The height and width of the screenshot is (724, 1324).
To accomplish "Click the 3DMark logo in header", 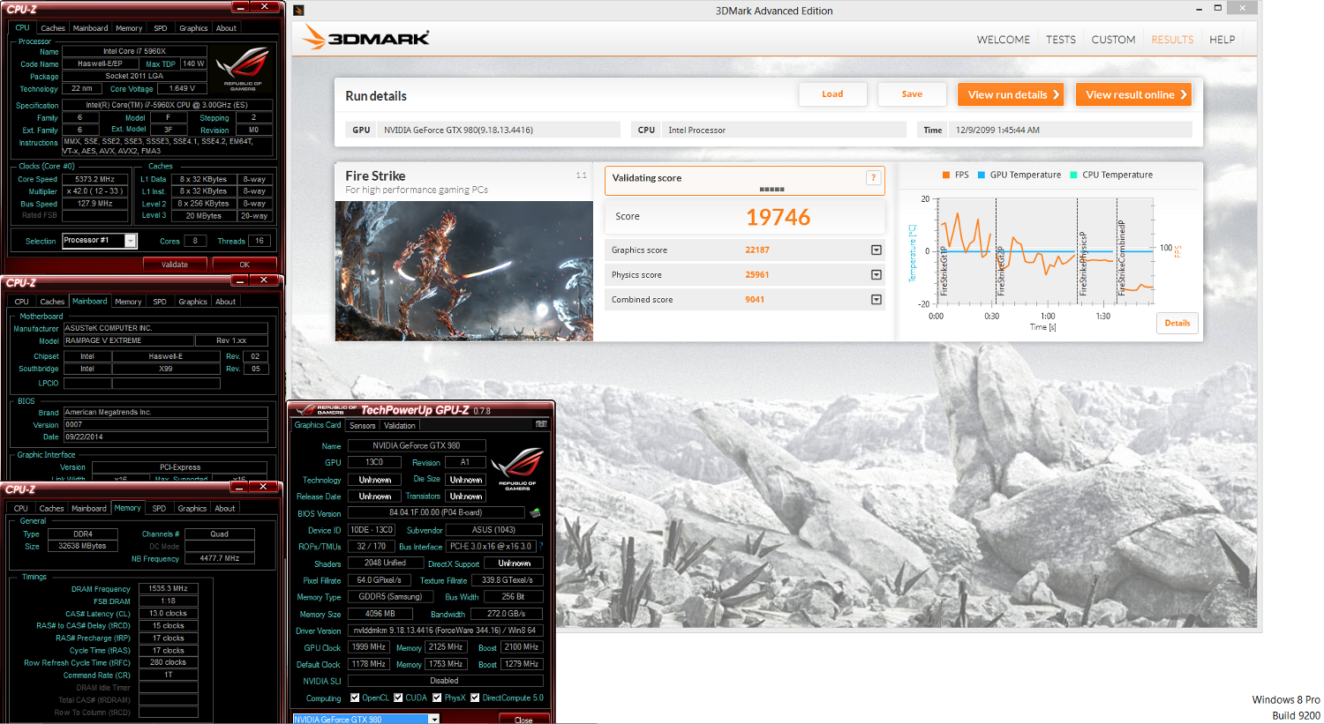I will coord(365,38).
